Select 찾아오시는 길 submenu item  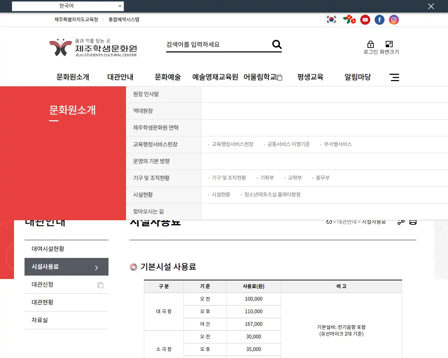pyautogui.click(x=163, y=212)
